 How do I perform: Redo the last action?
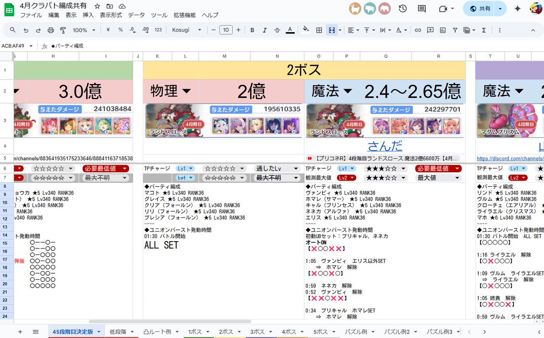click(x=38, y=30)
